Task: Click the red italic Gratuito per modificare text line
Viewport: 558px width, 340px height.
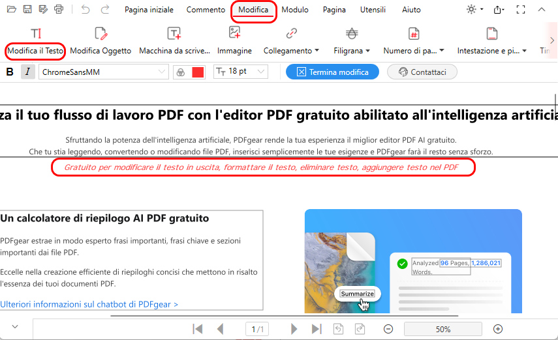Action: click(261, 167)
